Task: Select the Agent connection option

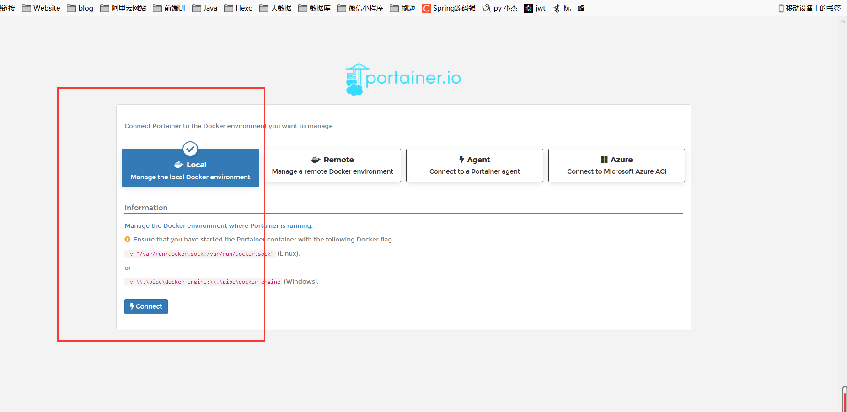Action: click(475, 165)
